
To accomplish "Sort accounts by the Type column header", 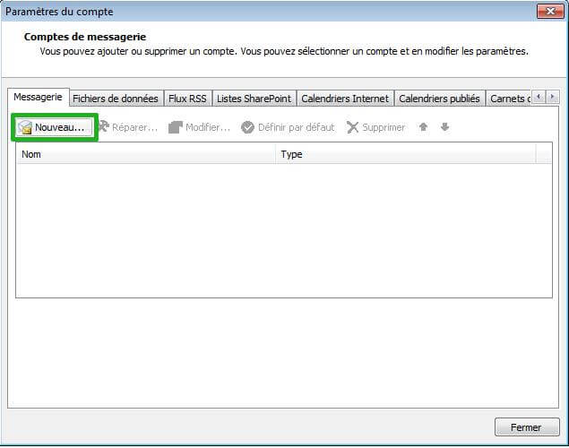I will [405, 154].
